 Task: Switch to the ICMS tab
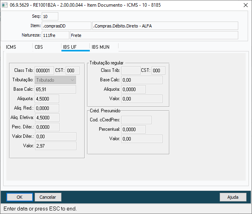tap(11, 47)
